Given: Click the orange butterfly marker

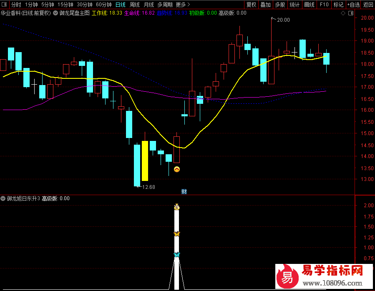Looking at the screenshot, I should pyautogui.click(x=177, y=234).
